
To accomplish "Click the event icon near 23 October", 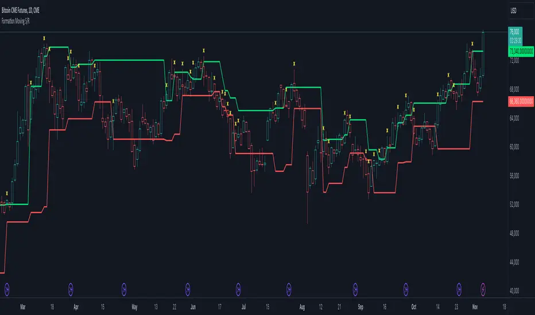I will pos(459,289).
